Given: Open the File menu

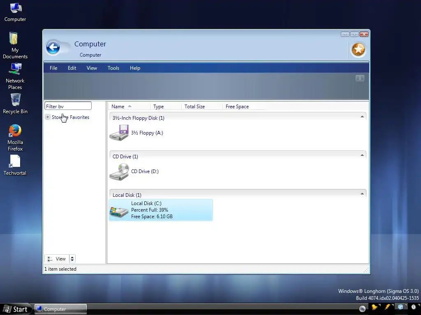Looking at the screenshot, I should [x=53, y=68].
